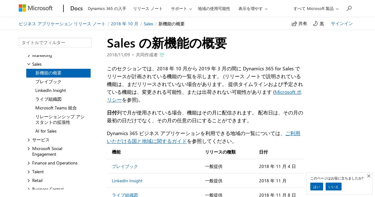Image resolution: width=375 pixels, height=197 pixels.
Task: Open AI for Sales sidebar item
Action: coord(46,131)
